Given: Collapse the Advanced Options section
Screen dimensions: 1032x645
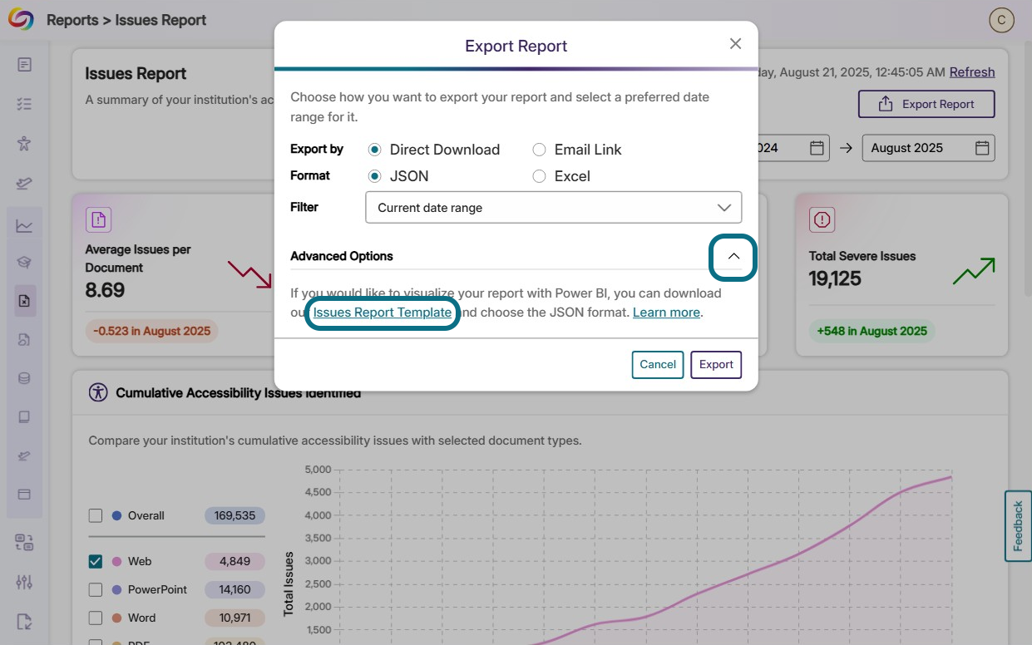Looking at the screenshot, I should [733, 257].
